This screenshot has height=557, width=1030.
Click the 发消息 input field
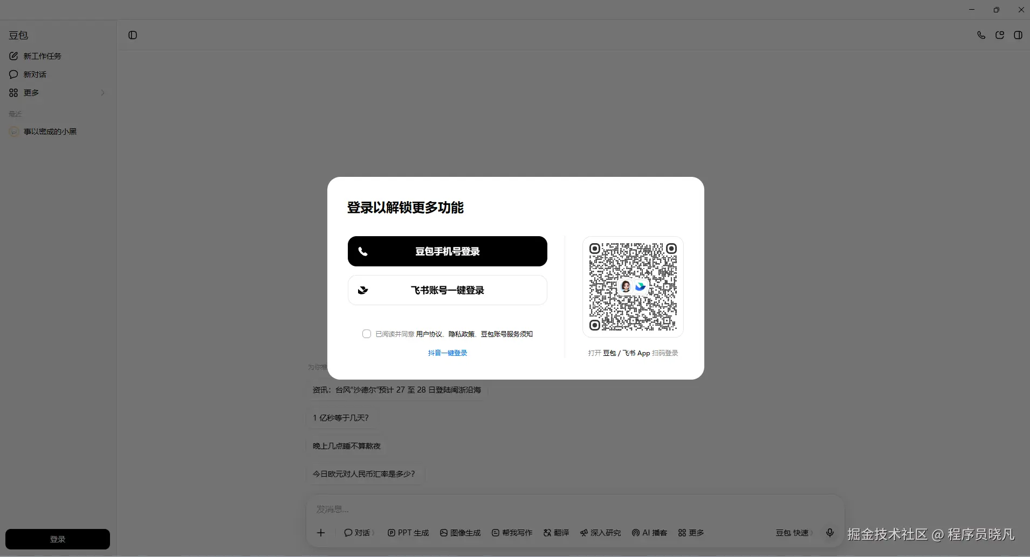(x=575, y=510)
